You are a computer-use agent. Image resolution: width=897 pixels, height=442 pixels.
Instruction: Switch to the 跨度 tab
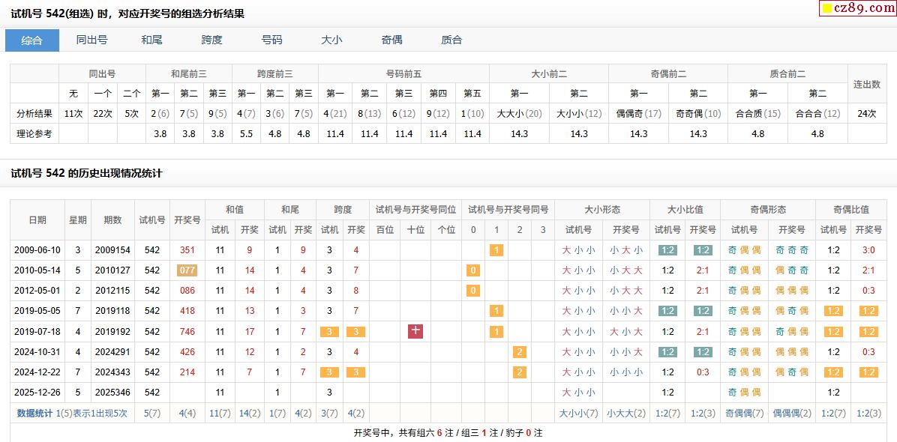tap(211, 40)
